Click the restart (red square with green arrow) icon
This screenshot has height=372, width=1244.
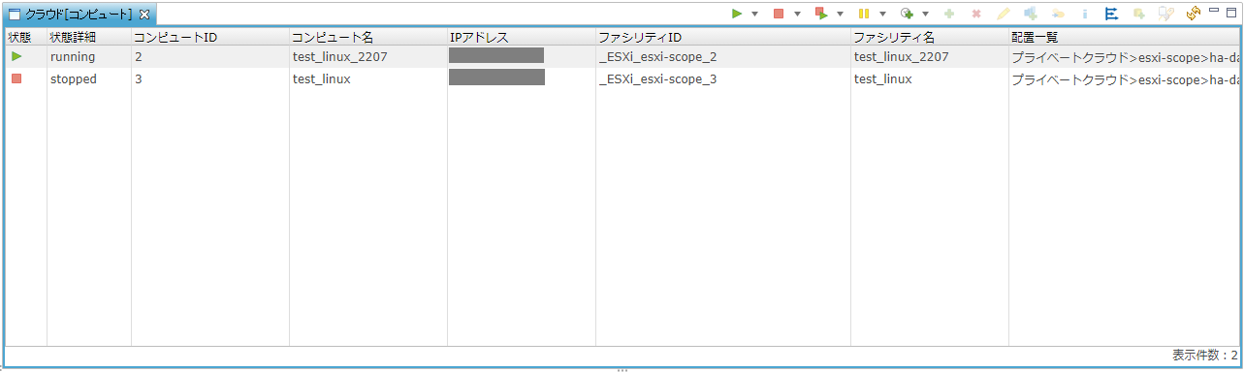tap(821, 14)
